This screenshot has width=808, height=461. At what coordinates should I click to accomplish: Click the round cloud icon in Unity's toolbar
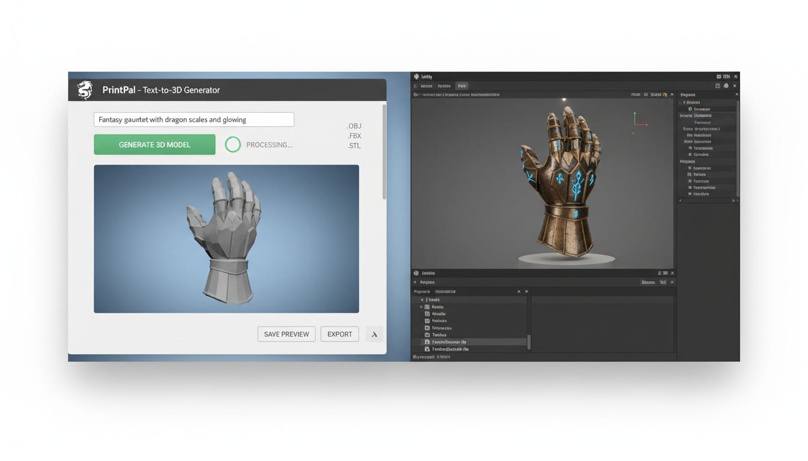tap(726, 86)
